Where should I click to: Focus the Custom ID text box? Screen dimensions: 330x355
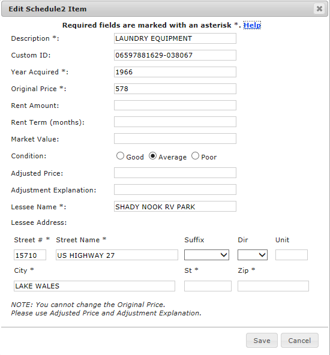pyautogui.click(x=175, y=55)
